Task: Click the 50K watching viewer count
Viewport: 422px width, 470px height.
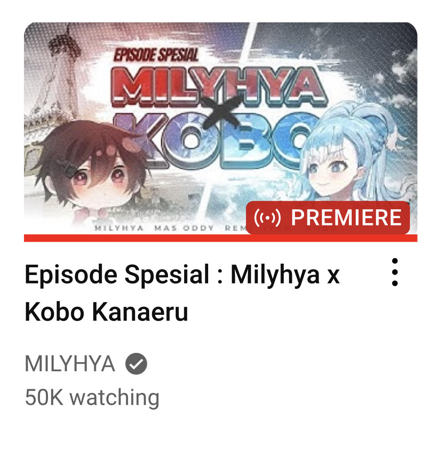Action: coord(92,397)
